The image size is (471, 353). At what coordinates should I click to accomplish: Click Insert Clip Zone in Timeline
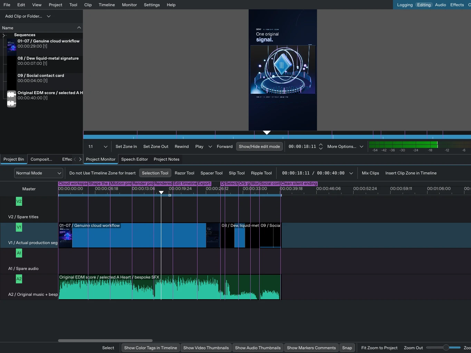(411, 173)
